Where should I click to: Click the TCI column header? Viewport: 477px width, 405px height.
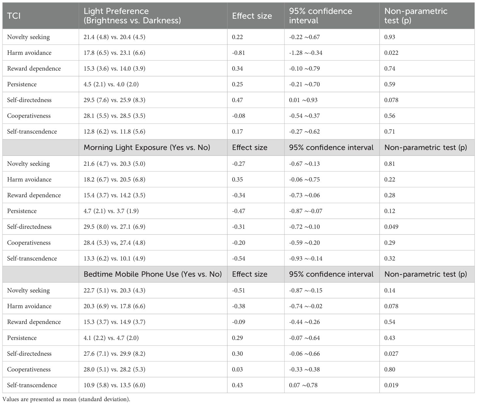point(41,16)
